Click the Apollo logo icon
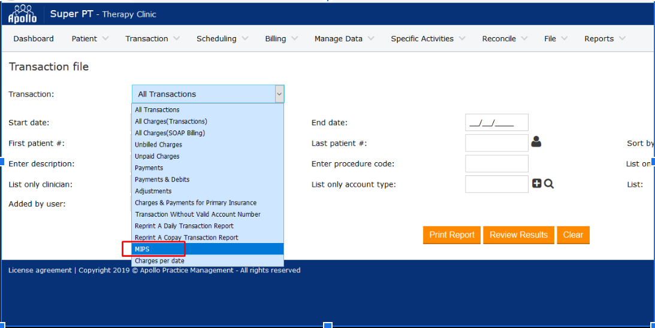655x328 pixels. click(x=22, y=14)
